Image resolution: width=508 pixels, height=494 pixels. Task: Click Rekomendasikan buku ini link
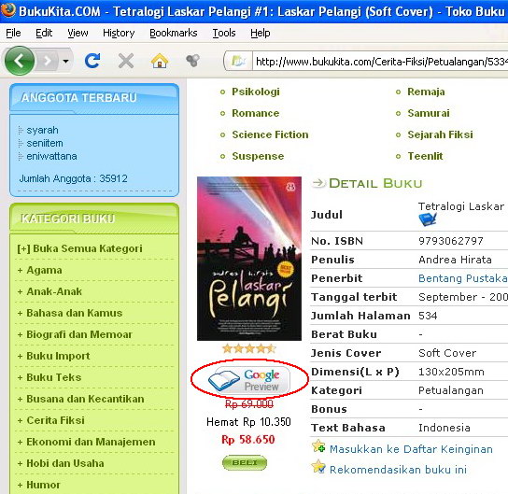coord(398,470)
